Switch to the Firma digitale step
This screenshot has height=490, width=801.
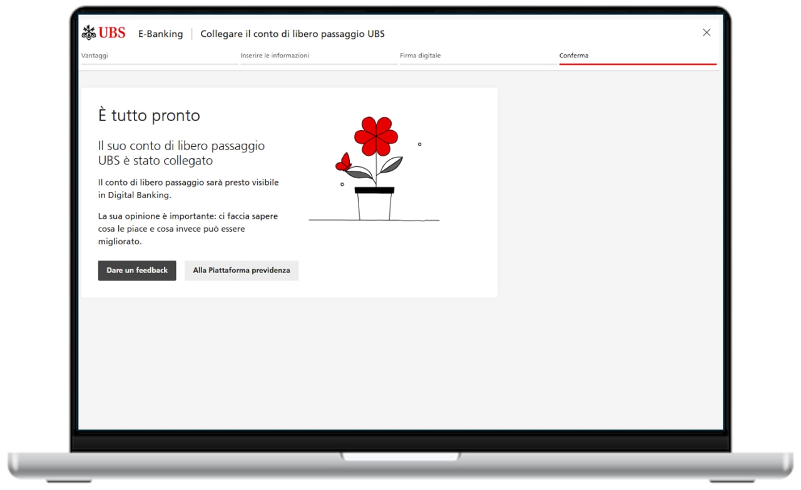click(420, 56)
